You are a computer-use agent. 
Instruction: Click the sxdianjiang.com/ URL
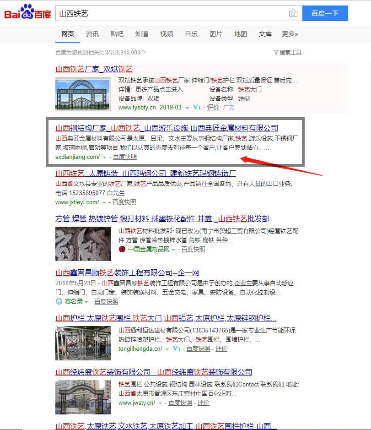(x=78, y=157)
